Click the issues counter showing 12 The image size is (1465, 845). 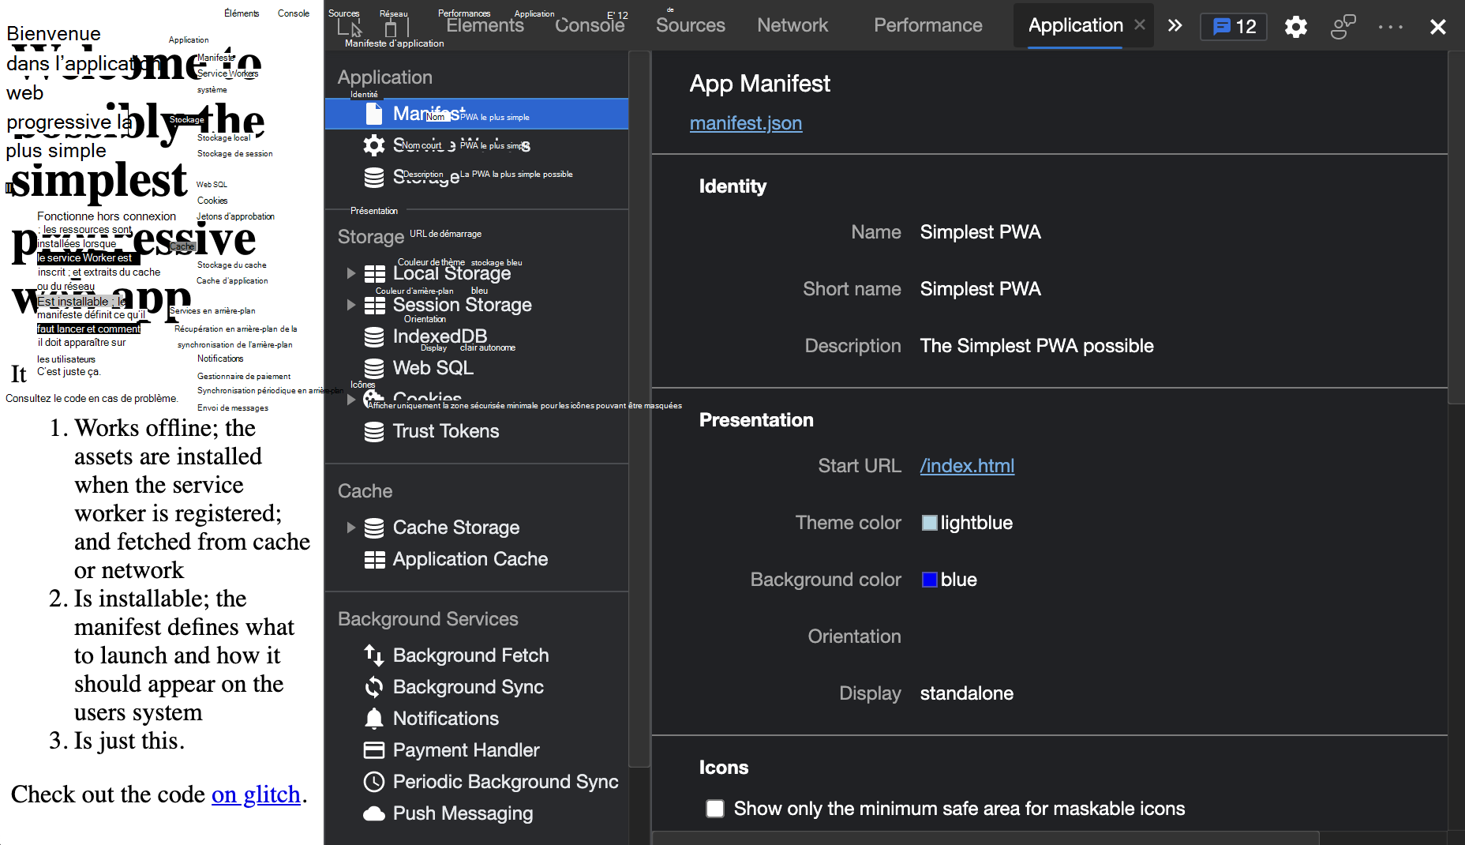[1234, 27]
